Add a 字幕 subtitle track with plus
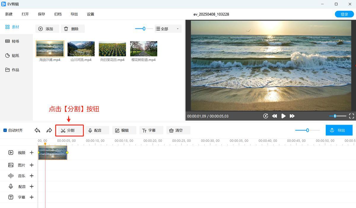 tap(32, 197)
